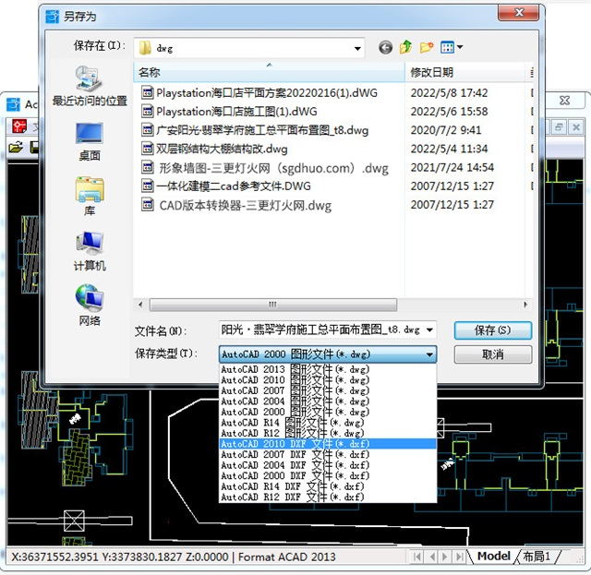The width and height of the screenshot is (591, 575).
Task: Click left arrow of file list scrollbar
Action: (x=140, y=305)
